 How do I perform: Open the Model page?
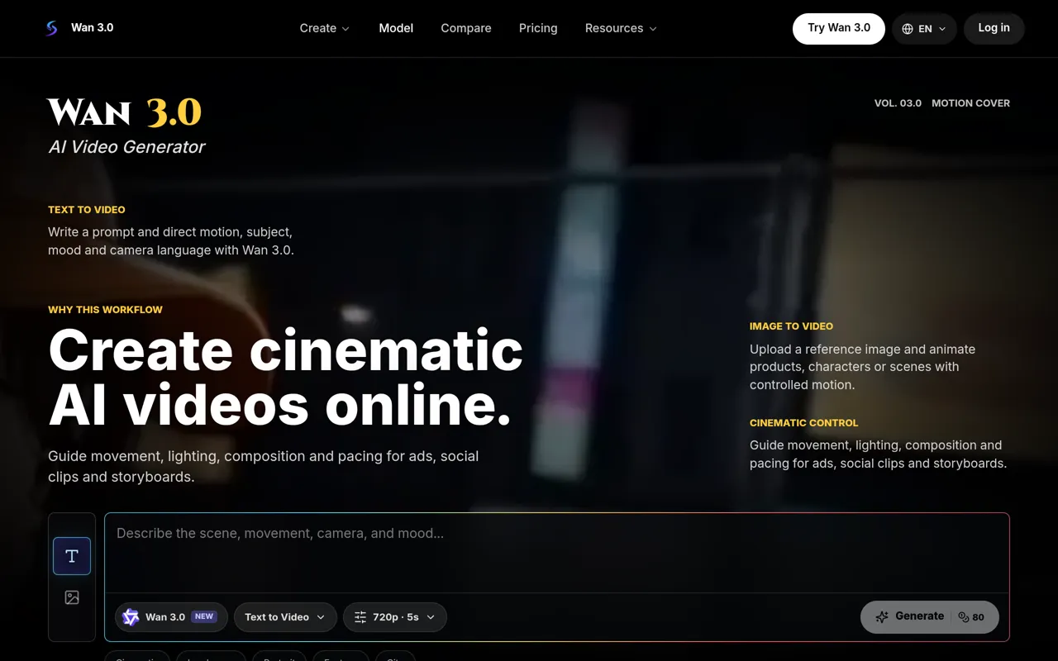396,28
